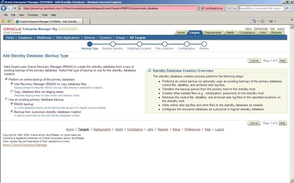Open the Favorites Center star icon
Image resolution: width=294 pixels, height=183 pixels.
3,21
